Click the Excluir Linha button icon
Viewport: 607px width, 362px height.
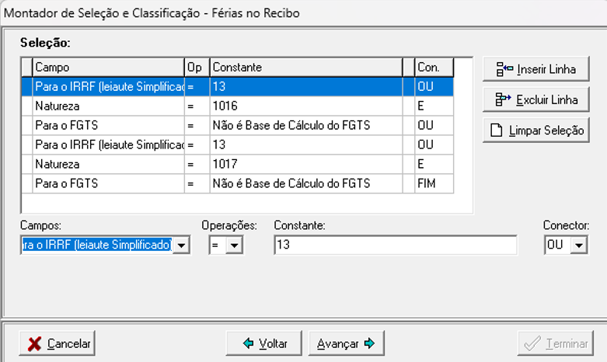point(501,99)
